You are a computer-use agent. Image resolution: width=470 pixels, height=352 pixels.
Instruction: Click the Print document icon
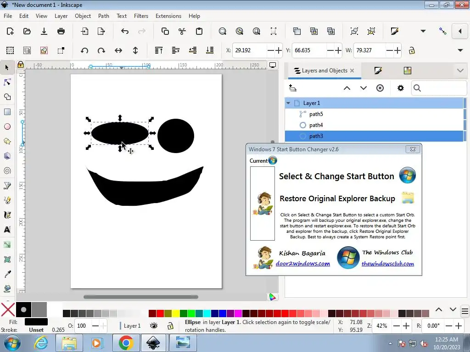61,31
